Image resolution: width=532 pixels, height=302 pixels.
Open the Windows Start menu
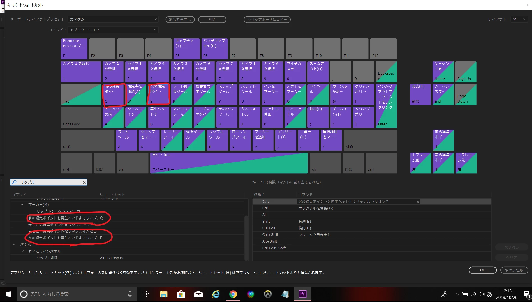[x=8, y=294]
